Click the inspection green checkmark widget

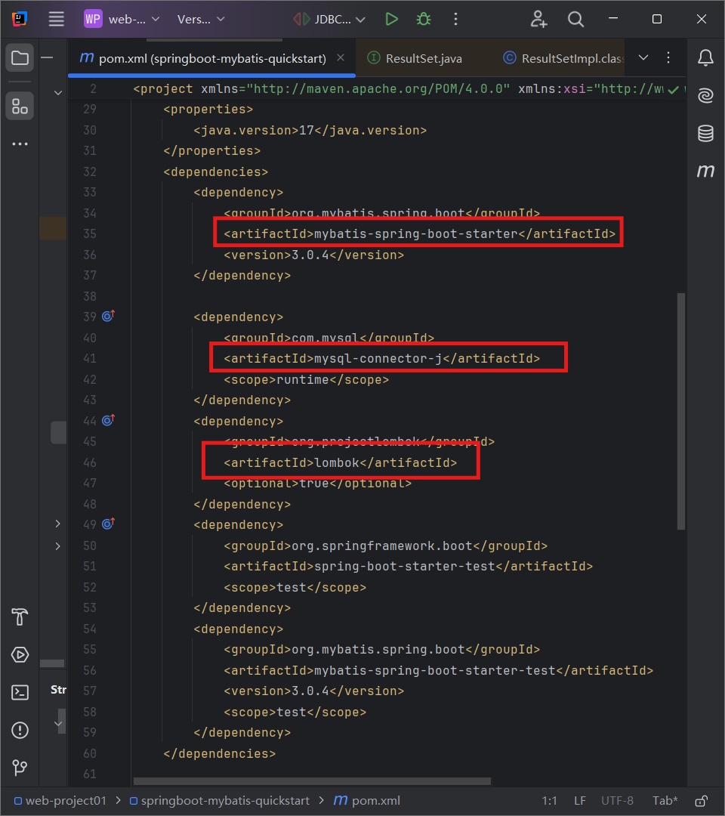(674, 90)
